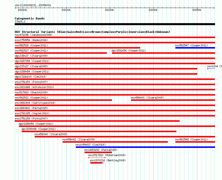Click the 83030k ruler tick label
The width and height of the screenshot is (222, 180).
[x=110, y=10]
